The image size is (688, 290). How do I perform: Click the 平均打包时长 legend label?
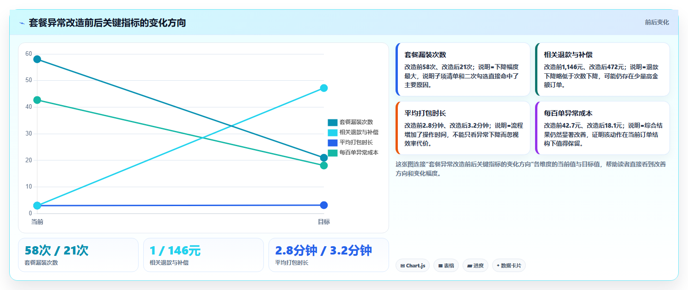point(356,142)
